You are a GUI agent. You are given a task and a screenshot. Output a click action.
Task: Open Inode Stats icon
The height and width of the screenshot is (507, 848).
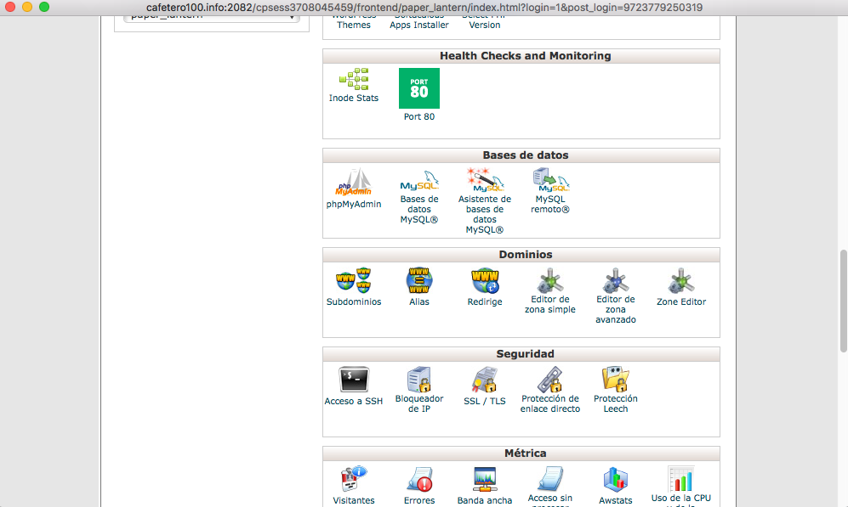click(354, 79)
